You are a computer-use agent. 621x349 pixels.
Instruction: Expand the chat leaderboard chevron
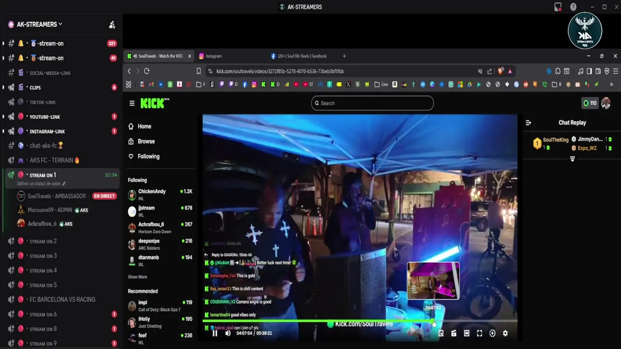click(x=572, y=159)
